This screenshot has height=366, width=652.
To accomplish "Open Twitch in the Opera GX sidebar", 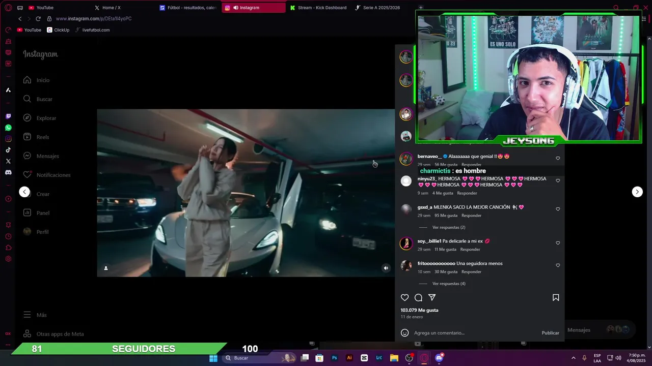I will point(8,116).
